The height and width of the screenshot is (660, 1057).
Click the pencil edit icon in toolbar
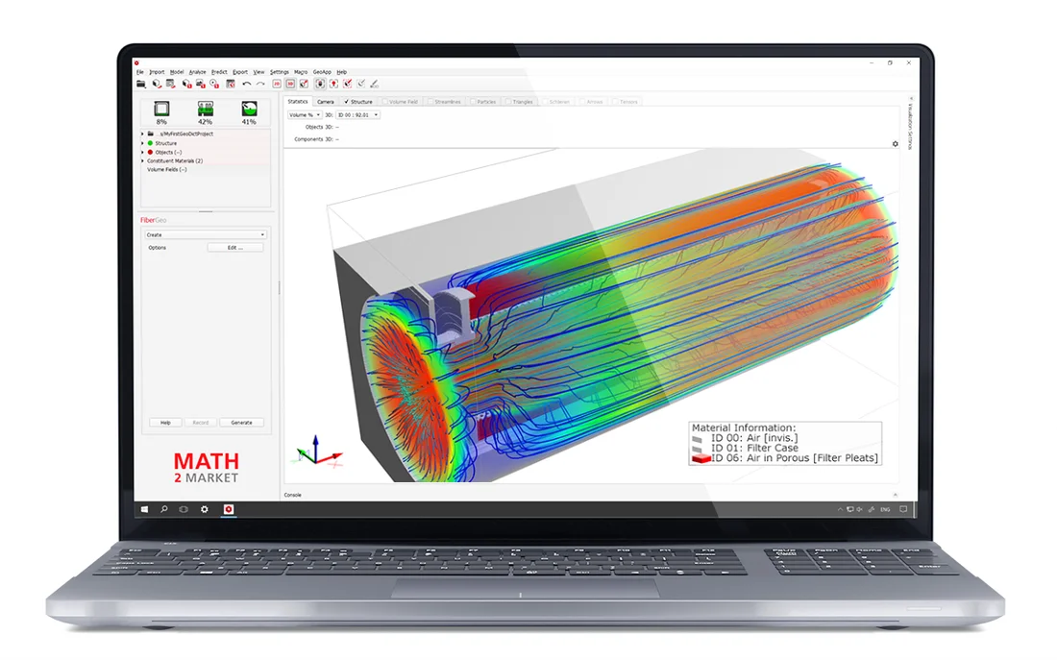375,84
